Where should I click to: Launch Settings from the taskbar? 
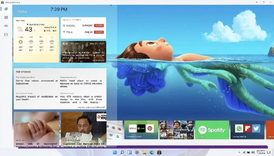click(x=137, y=152)
